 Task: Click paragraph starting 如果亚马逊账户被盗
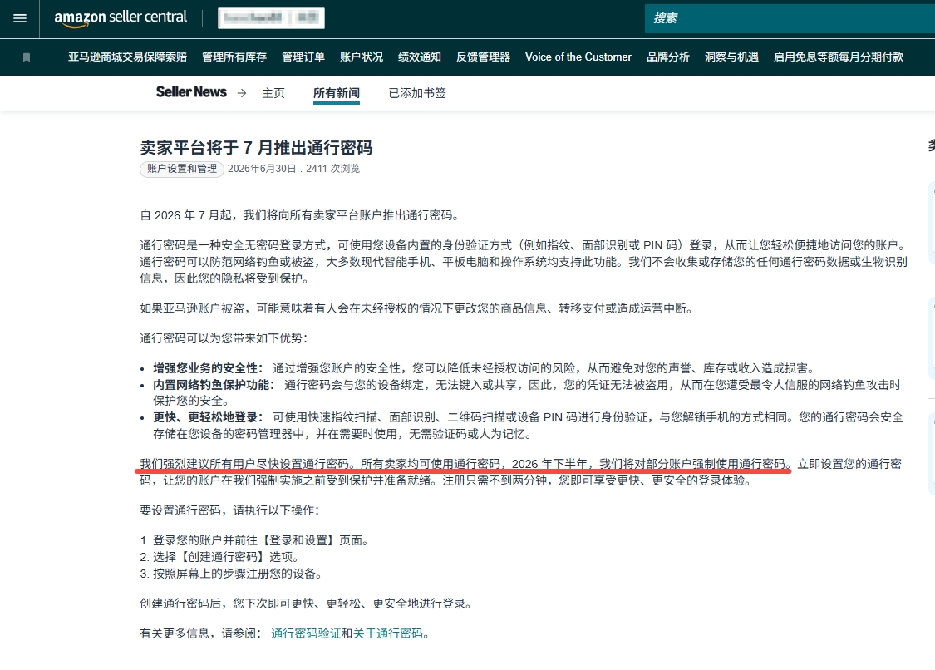click(416, 308)
